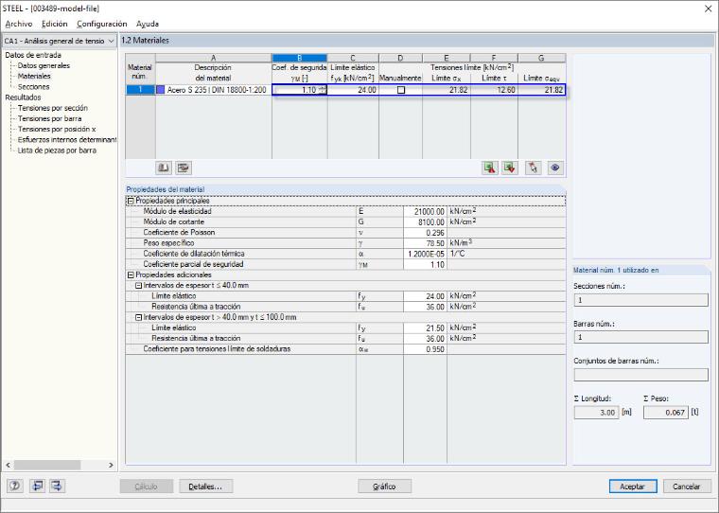Click the Peso específico value 78.50
Image resolution: width=719 pixels, height=513 pixels.
pos(425,243)
